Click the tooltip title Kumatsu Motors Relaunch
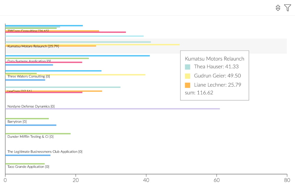The image size is (295, 195). pyautogui.click(x=214, y=59)
